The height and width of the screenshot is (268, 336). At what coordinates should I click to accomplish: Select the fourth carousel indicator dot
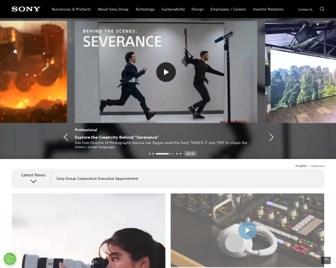[x=177, y=154]
